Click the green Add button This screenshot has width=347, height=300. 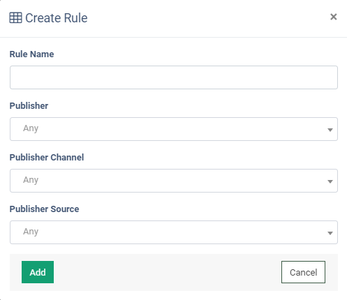pos(38,272)
